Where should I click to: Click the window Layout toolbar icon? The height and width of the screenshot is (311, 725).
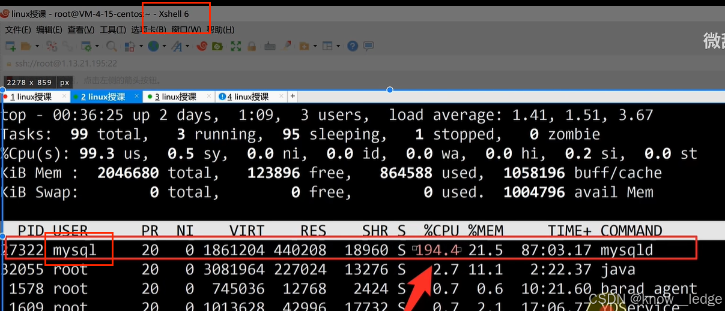327,46
